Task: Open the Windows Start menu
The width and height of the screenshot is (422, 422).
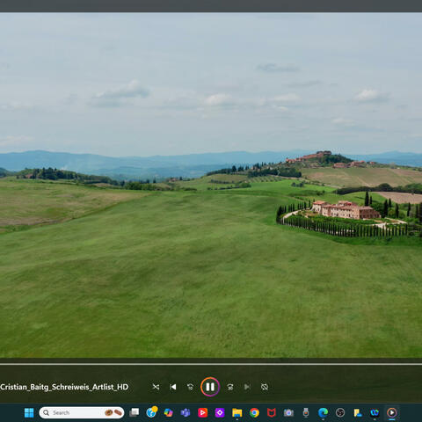Action: 29,412
